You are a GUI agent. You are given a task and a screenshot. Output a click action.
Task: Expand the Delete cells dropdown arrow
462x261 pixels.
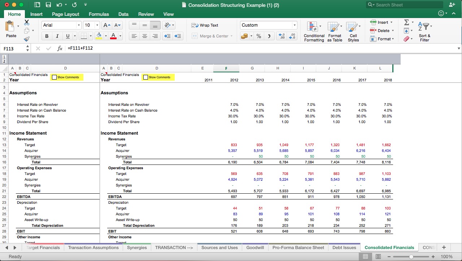(x=393, y=31)
